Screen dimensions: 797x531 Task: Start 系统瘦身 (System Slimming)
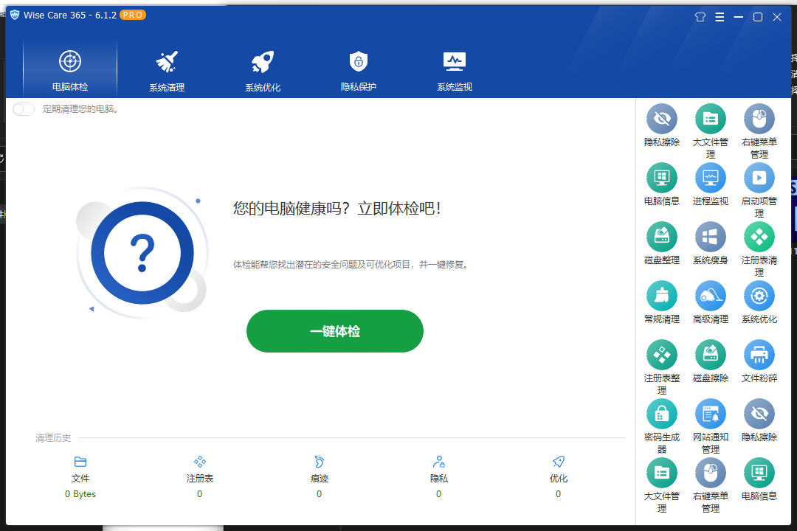(x=711, y=237)
